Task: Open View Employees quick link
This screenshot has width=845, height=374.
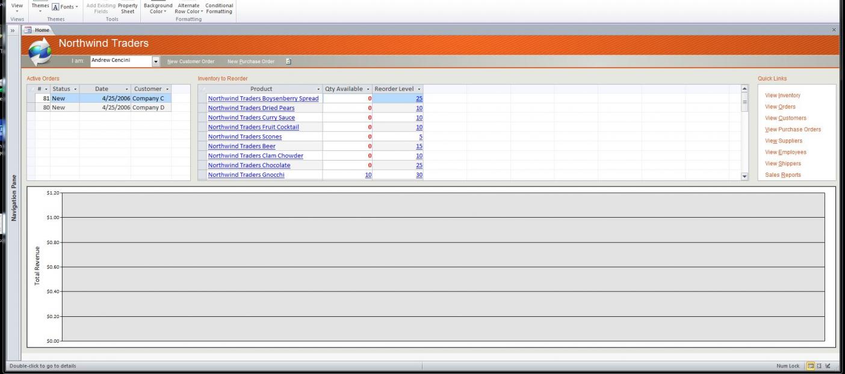Action: pyautogui.click(x=785, y=153)
